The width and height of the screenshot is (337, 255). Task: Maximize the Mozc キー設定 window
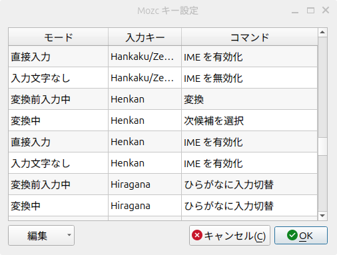pyautogui.click(x=310, y=10)
